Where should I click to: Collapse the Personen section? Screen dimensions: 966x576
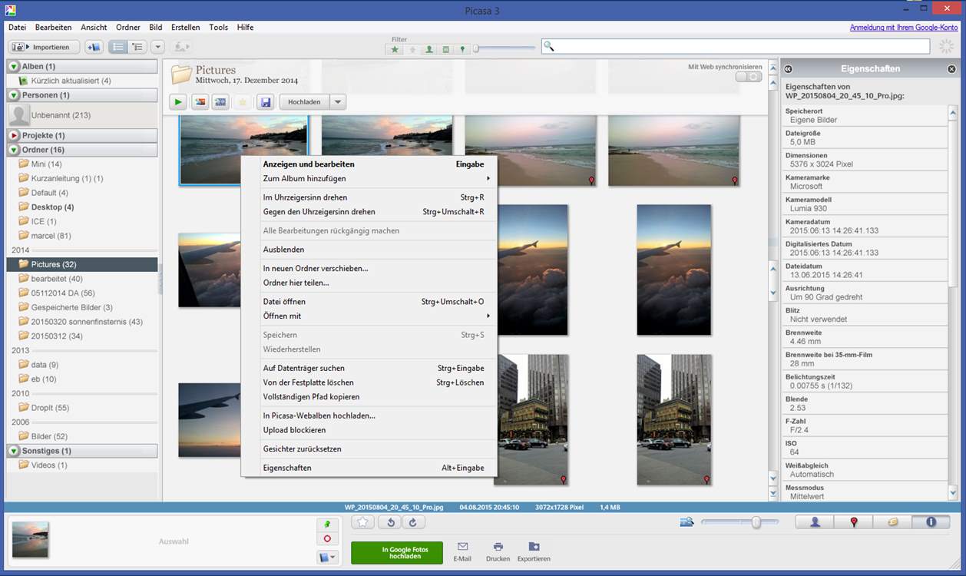(14, 95)
